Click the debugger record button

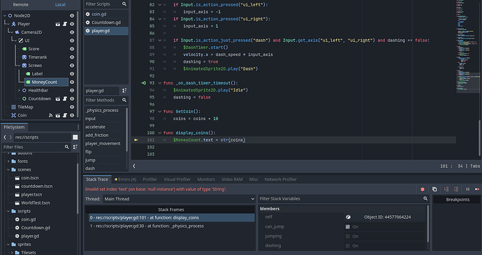pos(423,189)
